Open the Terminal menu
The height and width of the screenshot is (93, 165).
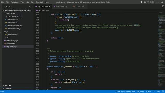click(39, 2)
